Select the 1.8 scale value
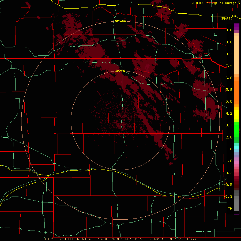 pos(229,149)
